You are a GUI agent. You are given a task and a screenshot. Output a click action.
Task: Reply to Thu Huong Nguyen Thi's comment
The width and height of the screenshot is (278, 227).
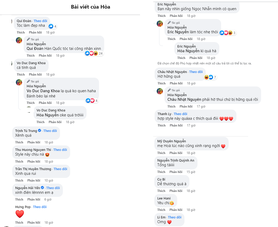click(34, 161)
